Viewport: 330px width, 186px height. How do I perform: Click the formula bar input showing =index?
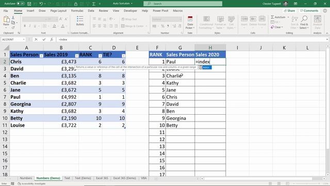click(x=191, y=39)
